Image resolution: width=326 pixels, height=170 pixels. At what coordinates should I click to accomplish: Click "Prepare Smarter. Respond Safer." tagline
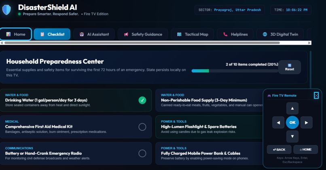click(x=51, y=14)
